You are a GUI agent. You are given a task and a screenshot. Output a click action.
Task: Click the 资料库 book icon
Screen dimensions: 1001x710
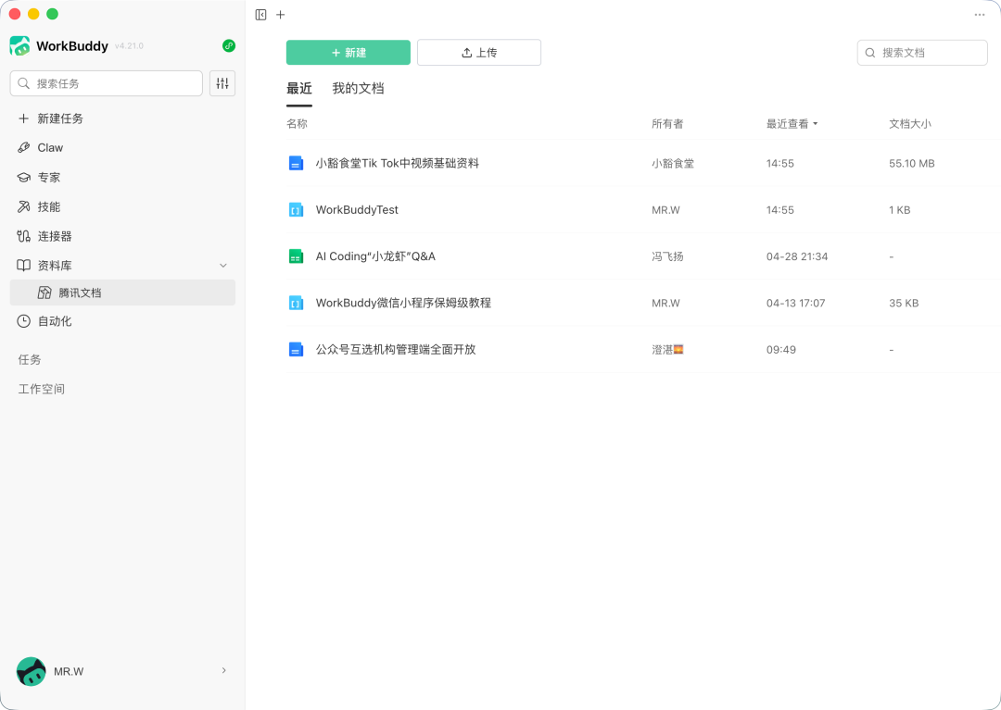(x=23, y=265)
